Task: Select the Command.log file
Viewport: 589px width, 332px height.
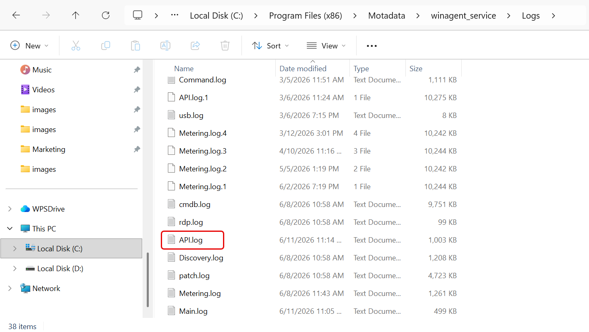Action: tap(203, 80)
